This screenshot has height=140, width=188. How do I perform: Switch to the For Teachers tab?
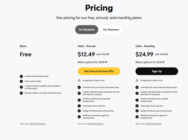tap(111, 30)
